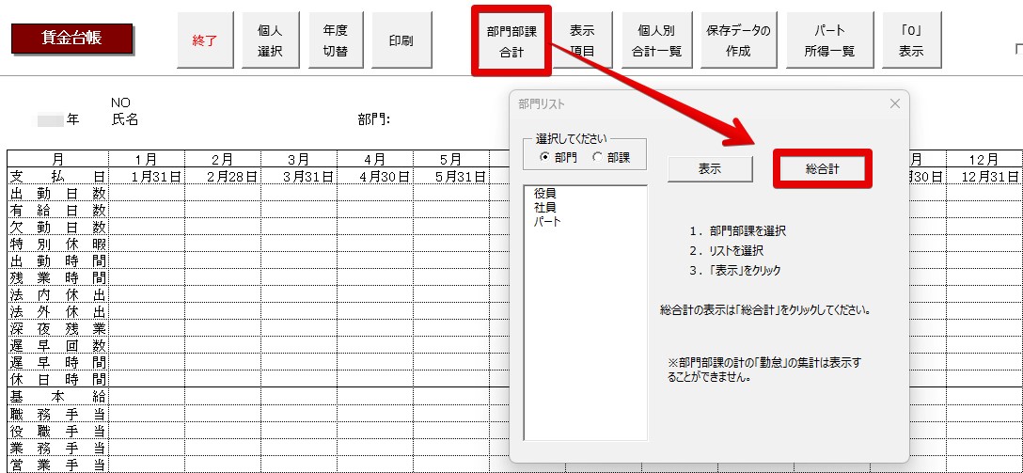Open the 個人選択 button
The height and width of the screenshot is (473, 1023).
270,41
